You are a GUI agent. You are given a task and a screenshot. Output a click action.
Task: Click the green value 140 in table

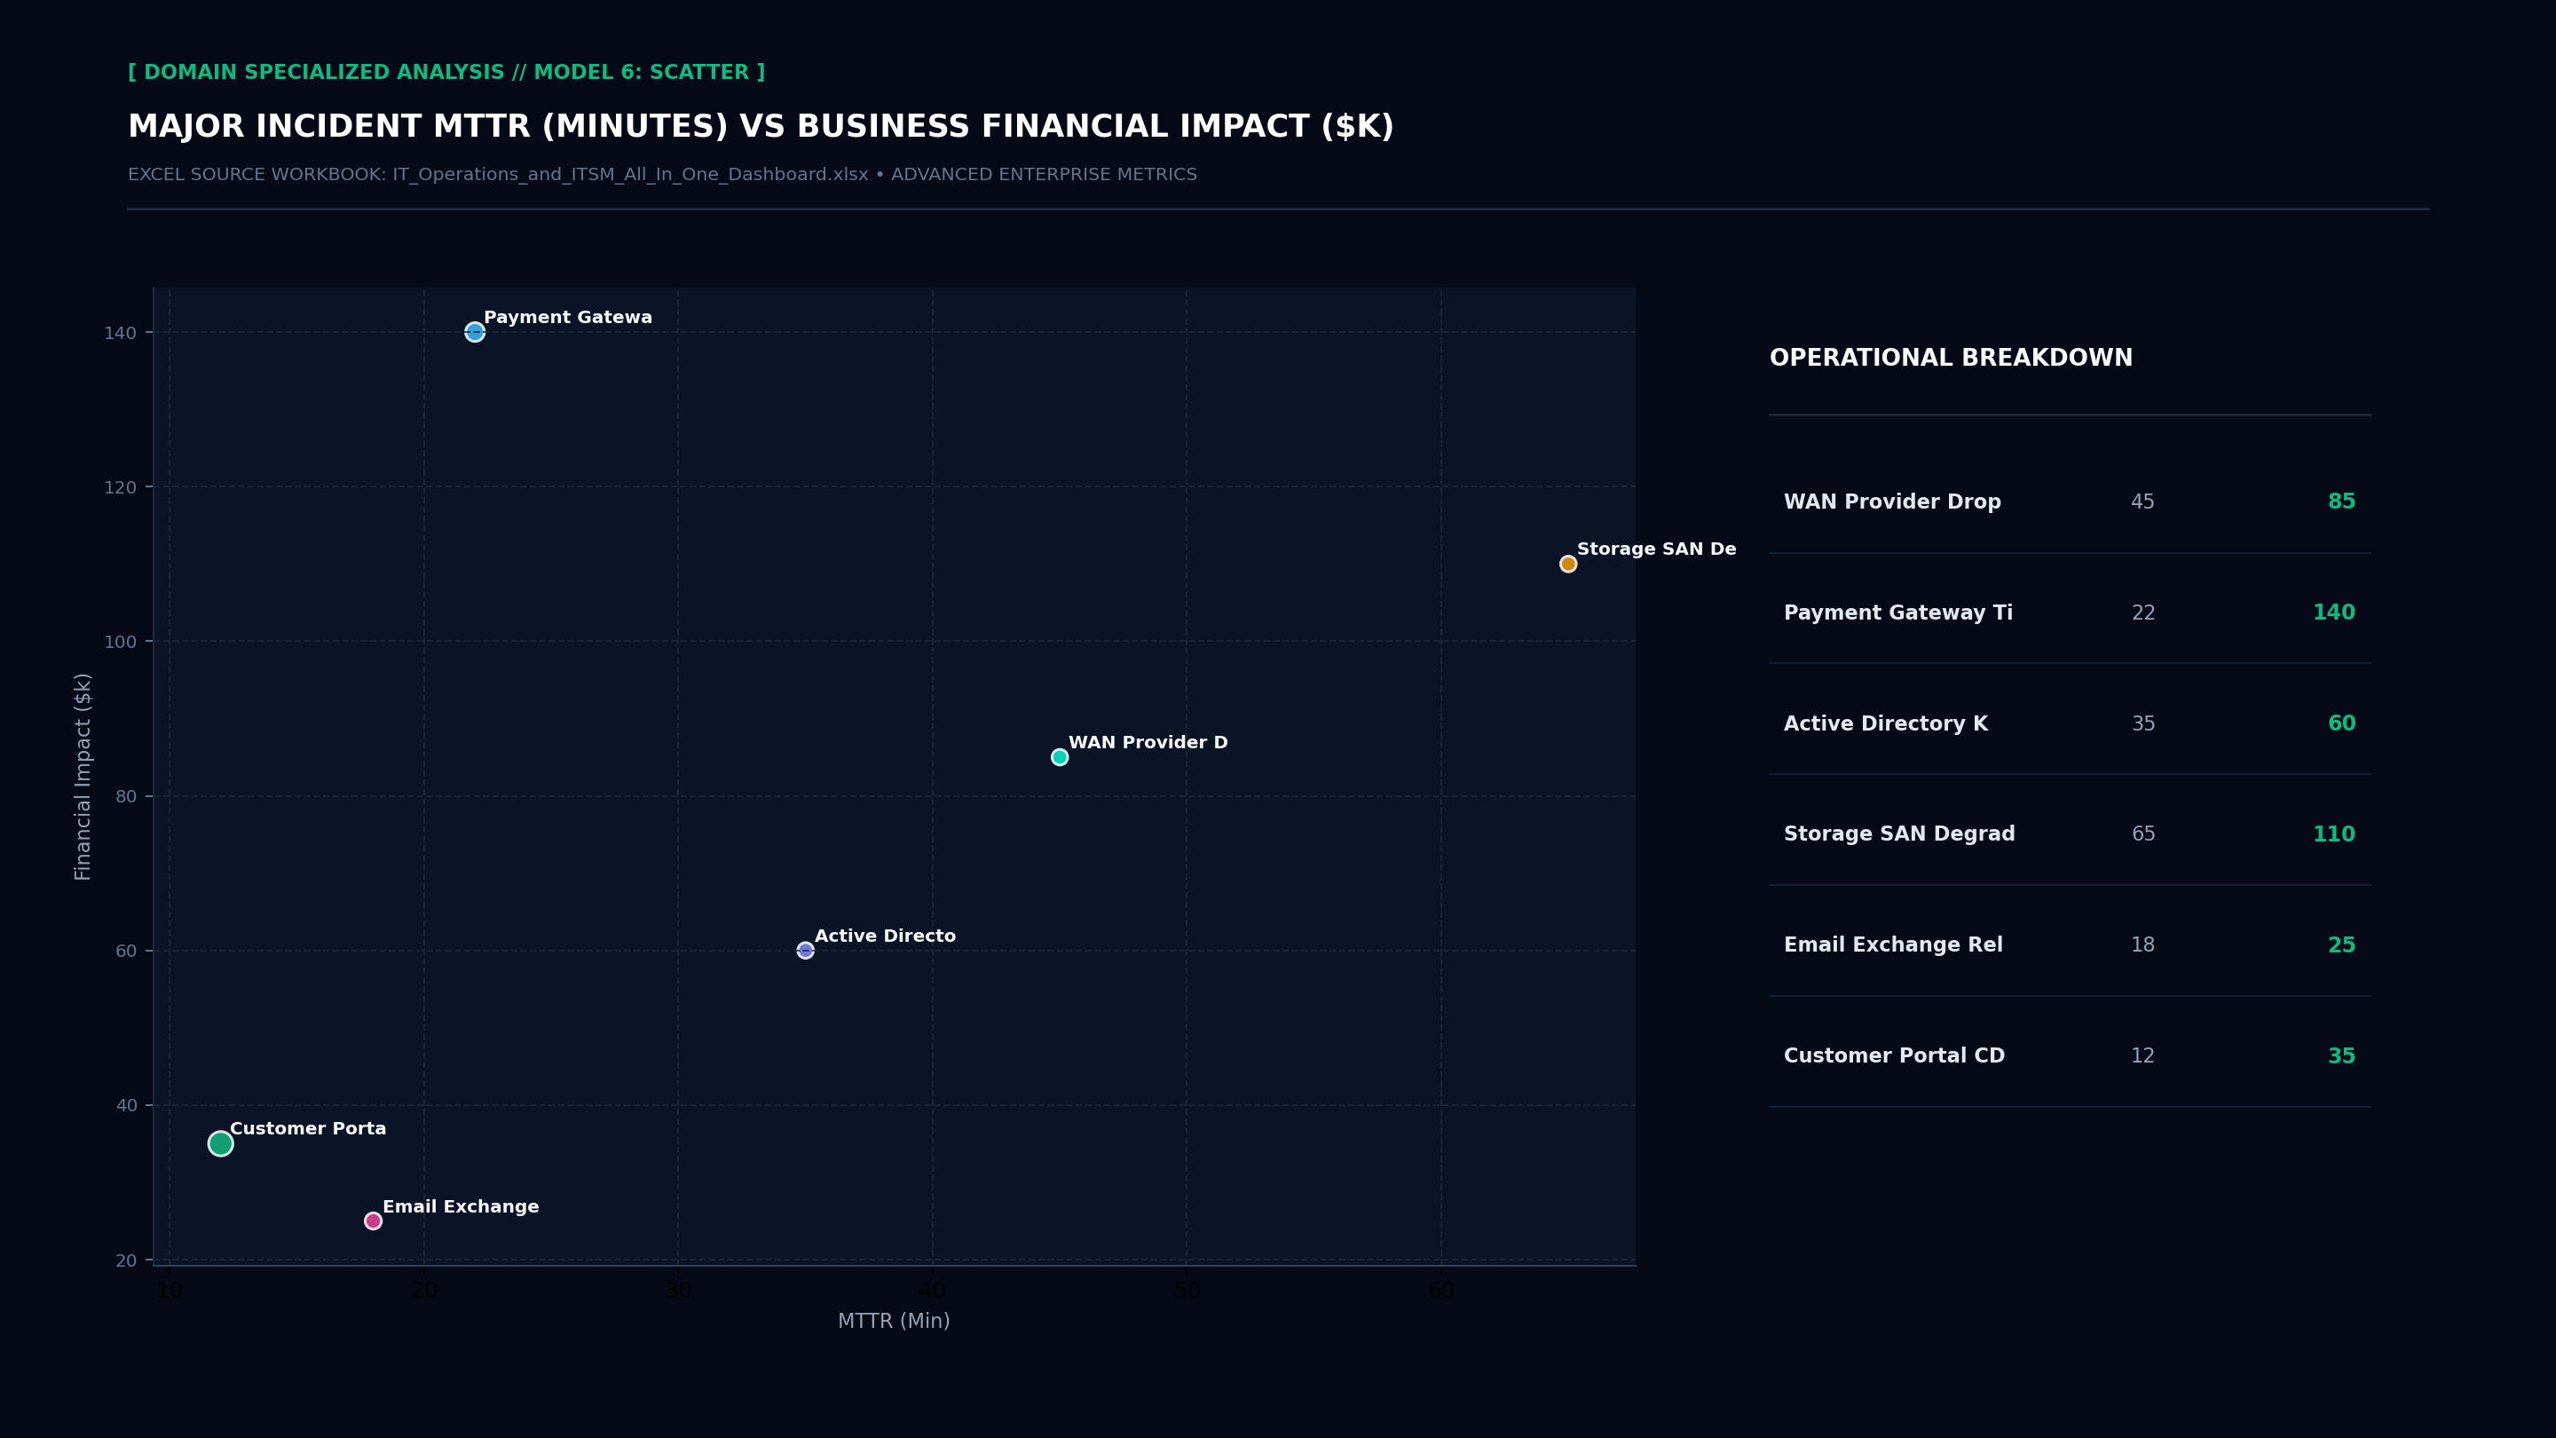(x=2334, y=613)
